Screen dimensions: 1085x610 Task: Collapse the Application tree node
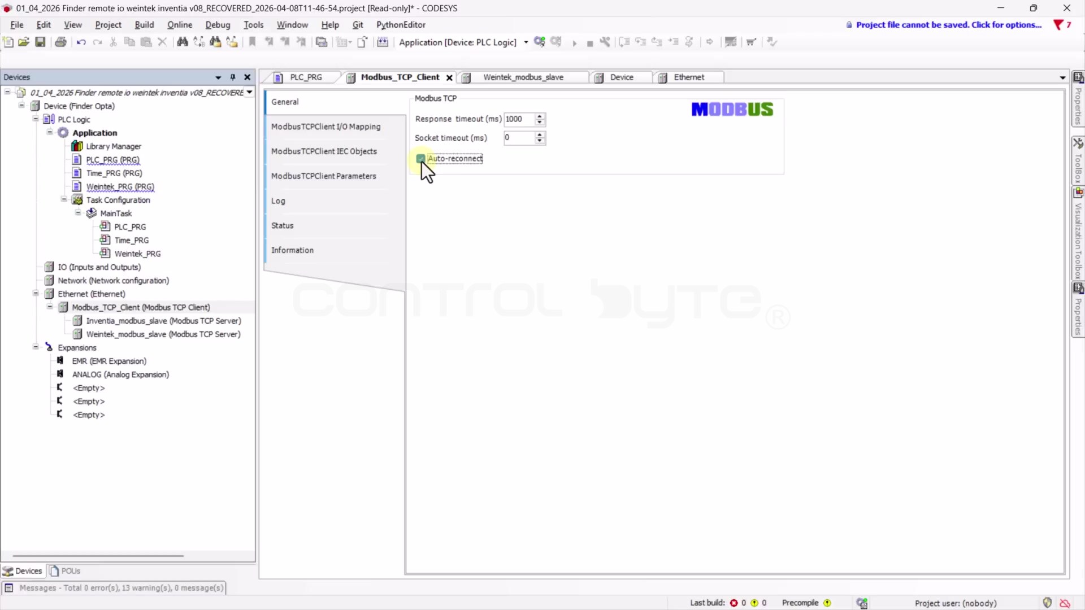[50, 132]
